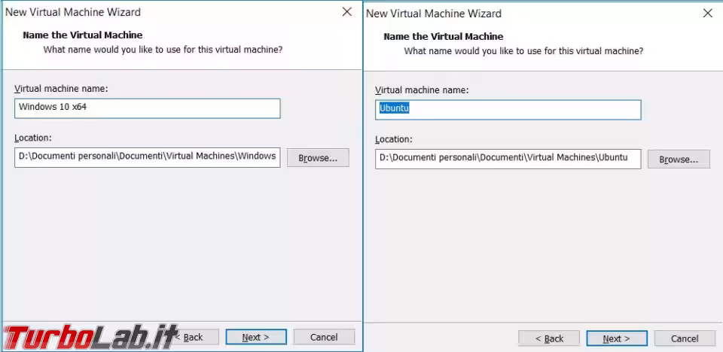Screen dimensions: 723x352
Task: Click the 'What name would you like' question in the left wizard
Action: [163, 50]
